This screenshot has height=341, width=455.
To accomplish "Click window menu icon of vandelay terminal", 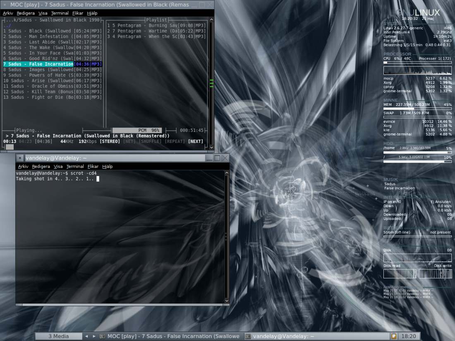I will (20, 158).
